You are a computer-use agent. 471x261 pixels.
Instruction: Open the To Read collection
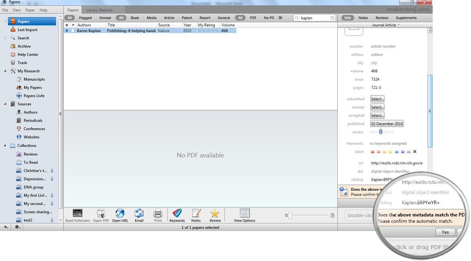coord(30,162)
